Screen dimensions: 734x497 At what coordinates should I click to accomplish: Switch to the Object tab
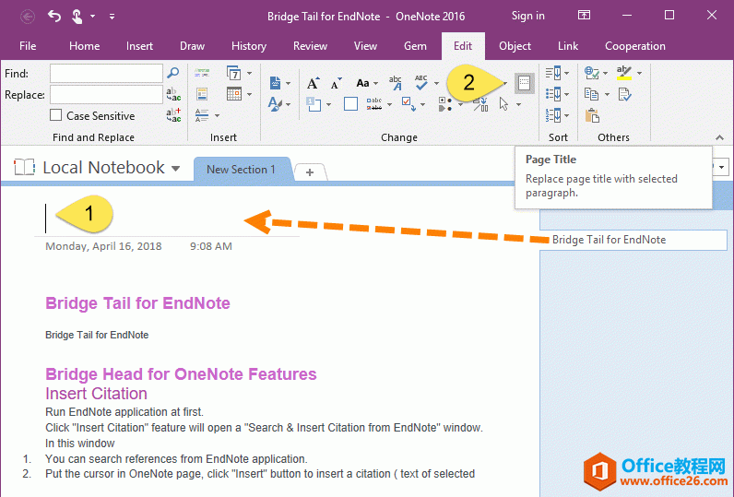point(515,46)
